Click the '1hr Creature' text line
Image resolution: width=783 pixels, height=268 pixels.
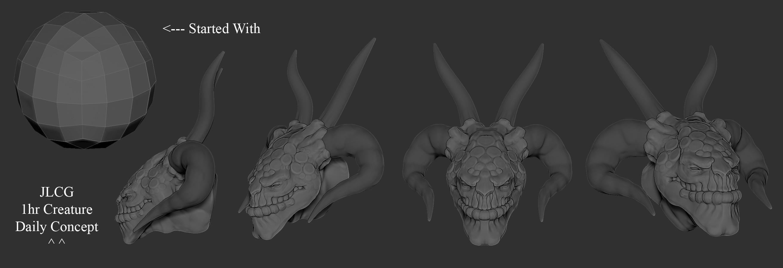coord(57,209)
